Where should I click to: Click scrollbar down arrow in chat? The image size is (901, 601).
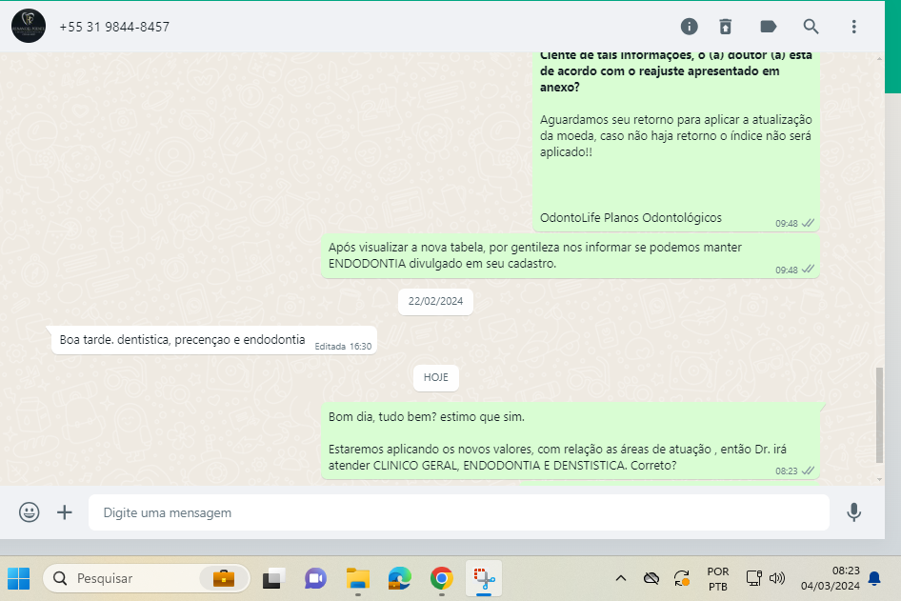click(879, 479)
